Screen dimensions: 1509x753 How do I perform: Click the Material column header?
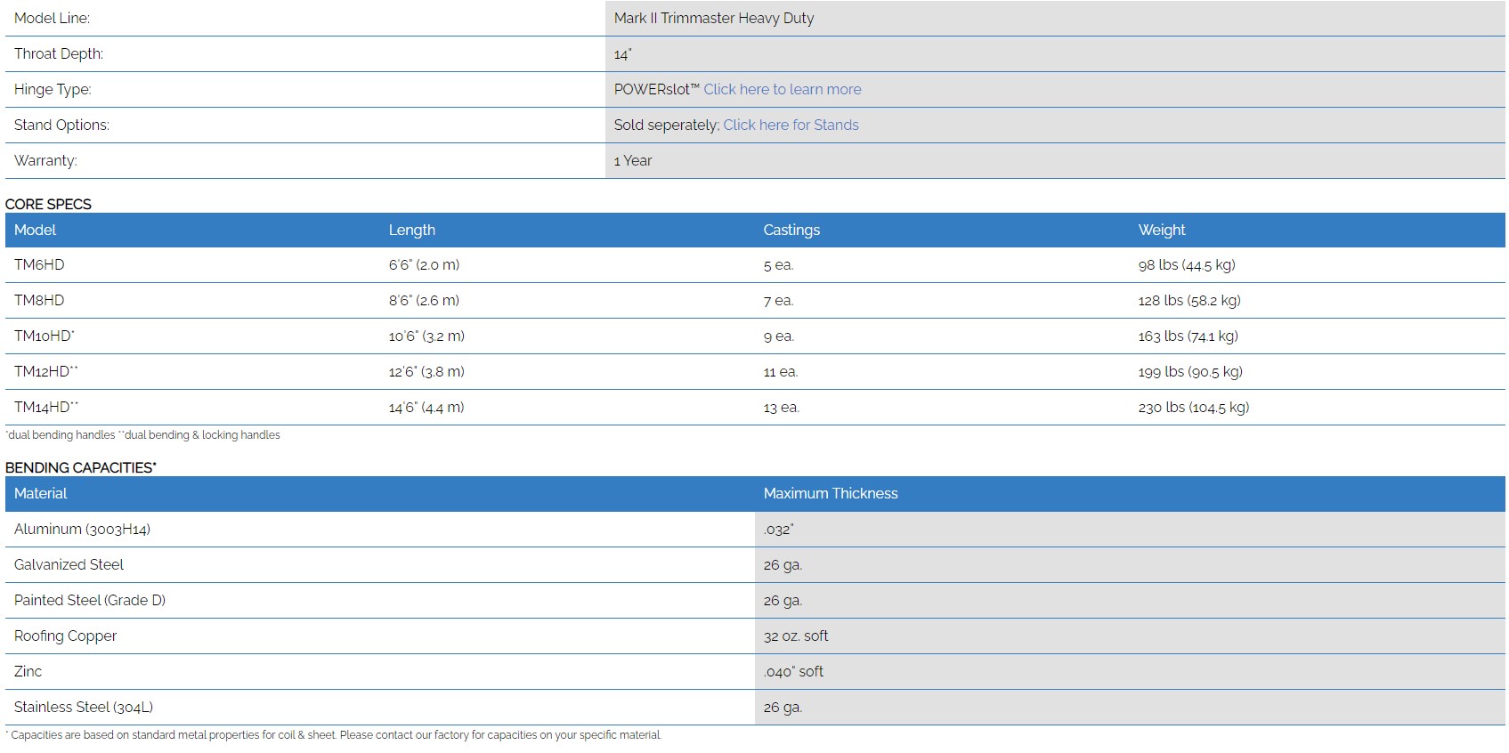tap(41, 493)
